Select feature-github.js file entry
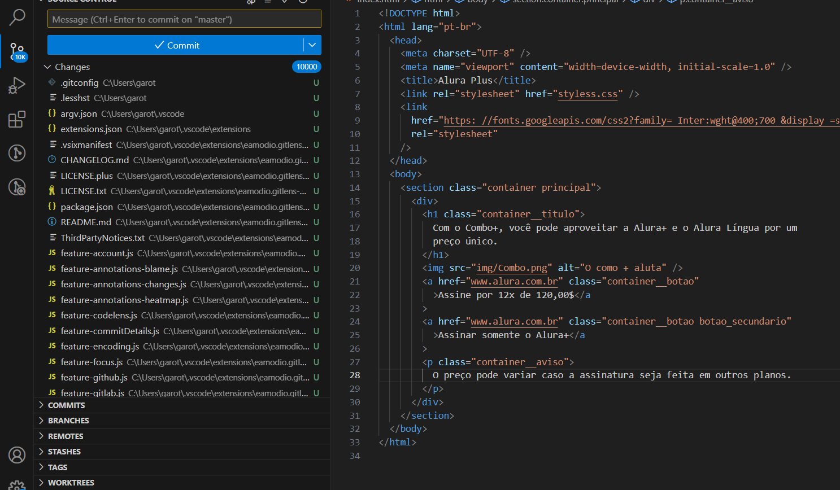 [x=182, y=377]
